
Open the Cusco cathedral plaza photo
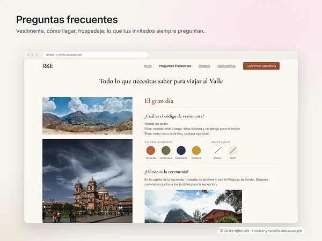[87, 181]
